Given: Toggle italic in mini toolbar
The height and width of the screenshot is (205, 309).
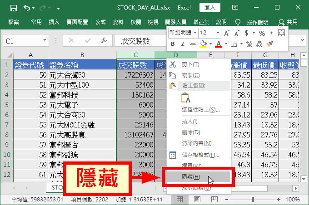Looking at the screenshot, I should pyautogui.click(x=183, y=44).
